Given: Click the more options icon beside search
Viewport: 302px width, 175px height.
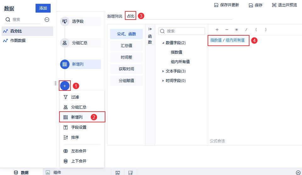Looking at the screenshot, I should click(x=47, y=20).
